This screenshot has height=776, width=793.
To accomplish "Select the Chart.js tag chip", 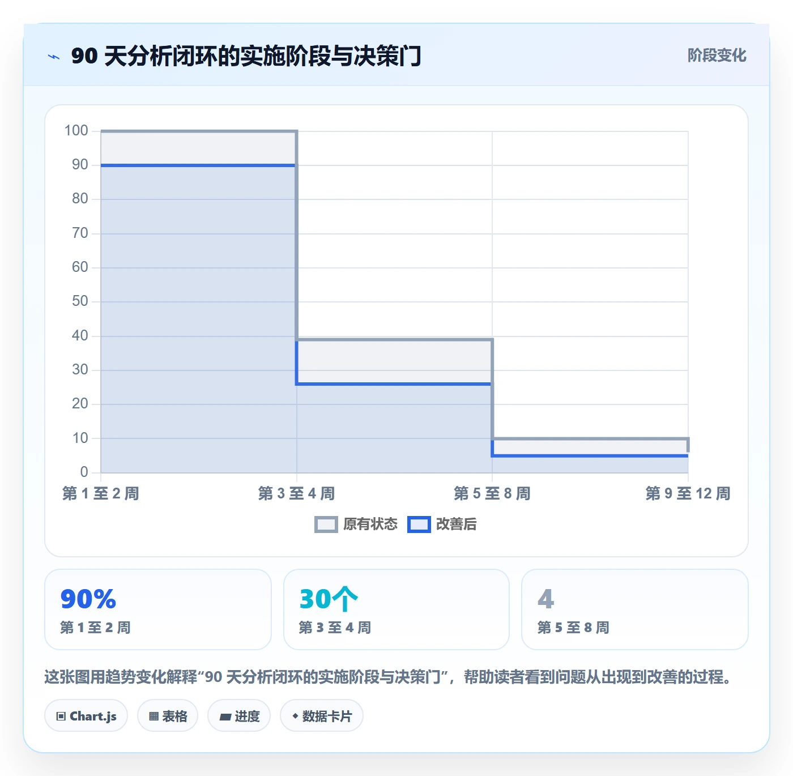I will tap(86, 716).
